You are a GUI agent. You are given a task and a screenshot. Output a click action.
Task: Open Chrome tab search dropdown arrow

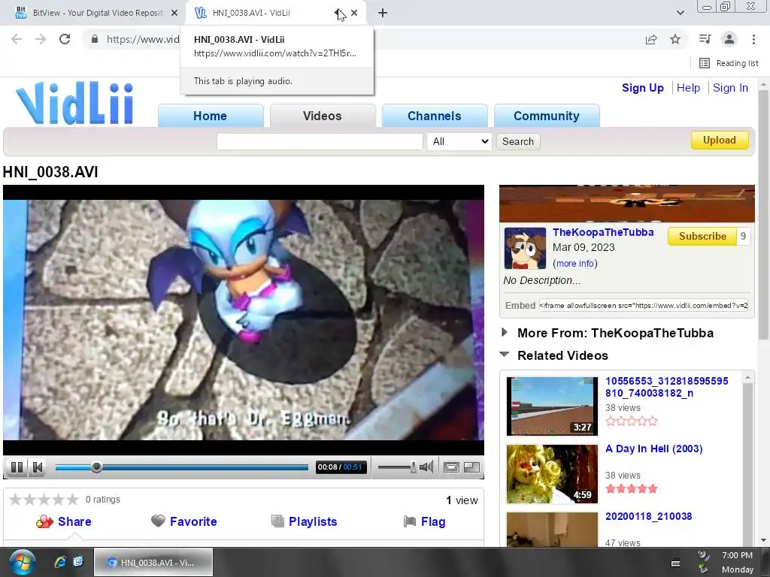[680, 13]
